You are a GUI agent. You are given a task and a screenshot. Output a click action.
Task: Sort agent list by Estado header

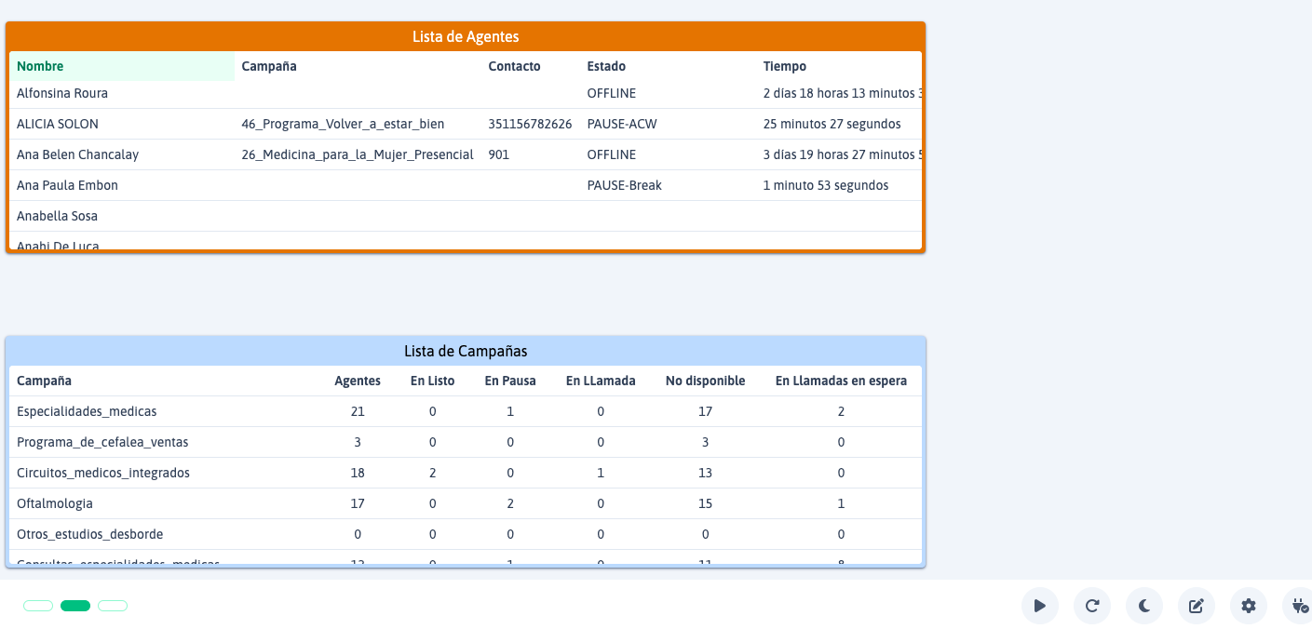(x=606, y=66)
